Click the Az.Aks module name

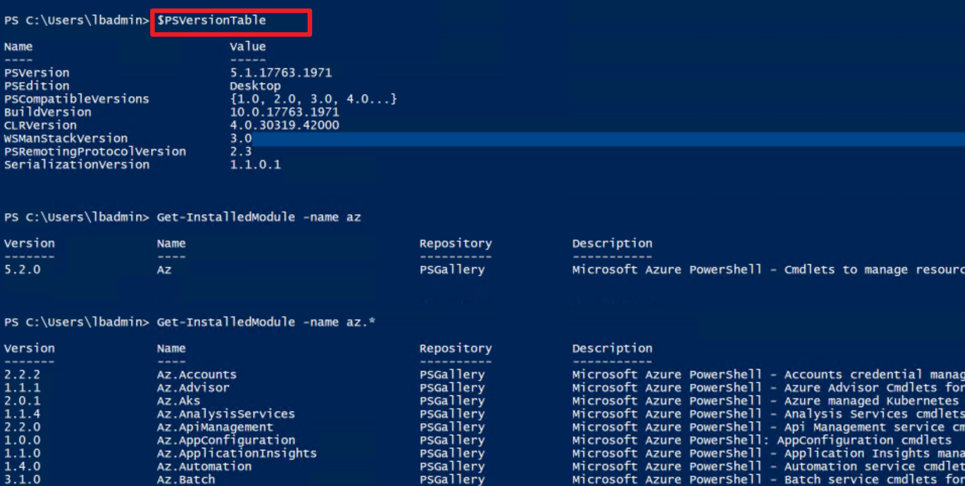pyautogui.click(x=178, y=401)
